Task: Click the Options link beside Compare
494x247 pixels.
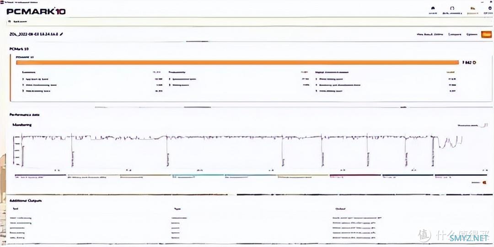Action: tap(472, 34)
